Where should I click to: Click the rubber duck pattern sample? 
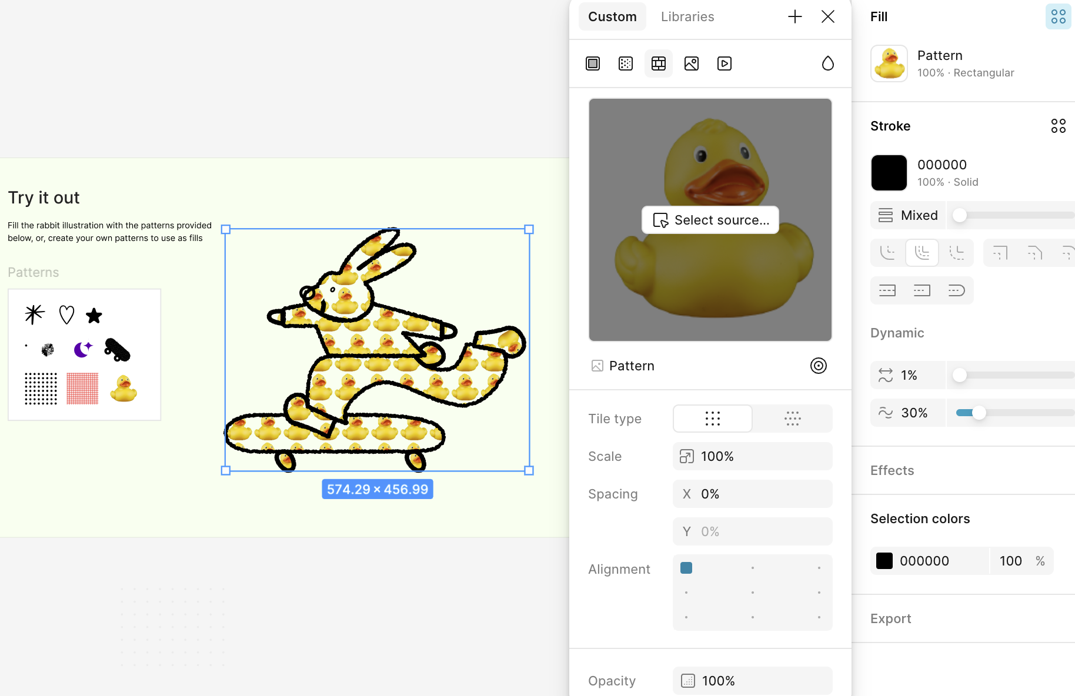point(123,389)
